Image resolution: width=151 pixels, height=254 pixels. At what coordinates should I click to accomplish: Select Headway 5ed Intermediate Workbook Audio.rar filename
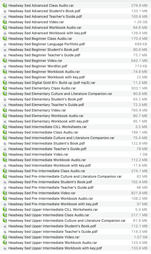[47, 160]
